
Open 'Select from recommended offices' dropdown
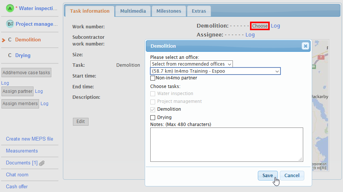pyautogui.click(x=192, y=64)
